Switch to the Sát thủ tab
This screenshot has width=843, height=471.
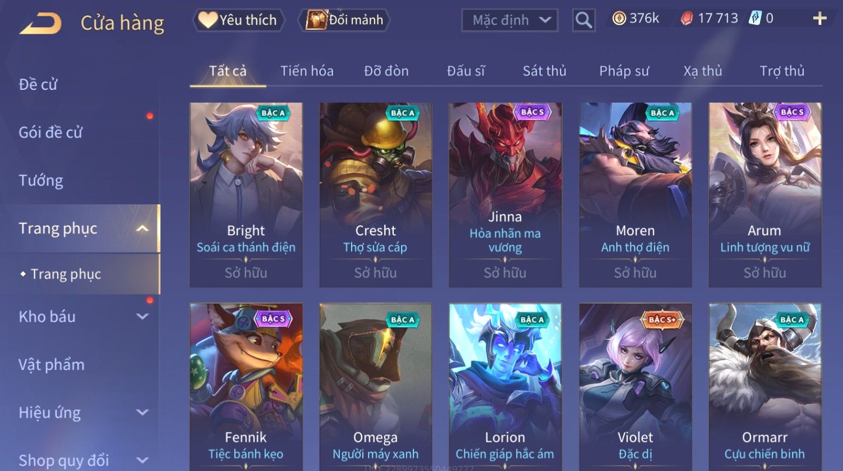pos(545,71)
